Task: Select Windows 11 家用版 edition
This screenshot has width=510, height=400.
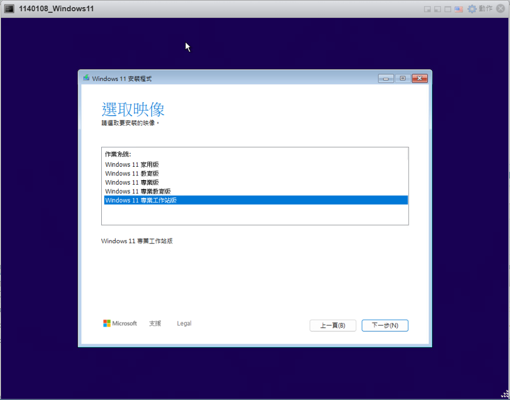Action: [256, 165]
